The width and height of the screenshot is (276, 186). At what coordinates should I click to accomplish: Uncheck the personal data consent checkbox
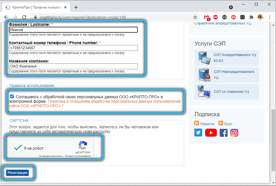(x=12, y=96)
